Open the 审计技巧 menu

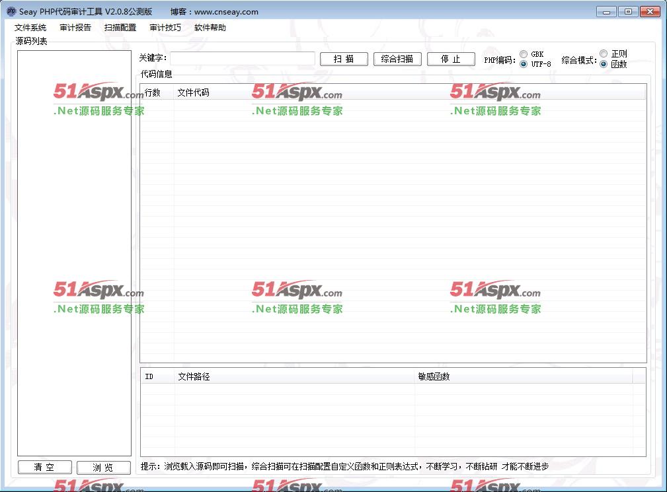(x=165, y=28)
